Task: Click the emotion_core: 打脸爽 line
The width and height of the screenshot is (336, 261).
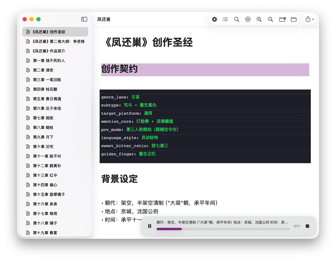Action: pos(137,121)
